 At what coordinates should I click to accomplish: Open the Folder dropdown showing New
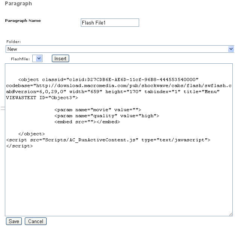tap(120, 49)
